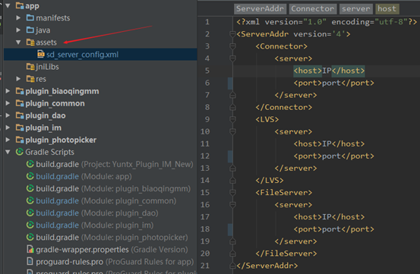Toggle fold marker for FileServer on line 15
Image resolution: width=420 pixels, height=274 pixels.
[232, 192]
